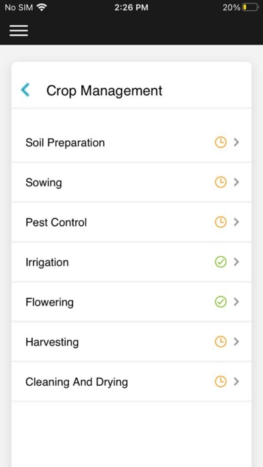
Task: Tap the battery indicator in status bar
Action: [x=250, y=7]
